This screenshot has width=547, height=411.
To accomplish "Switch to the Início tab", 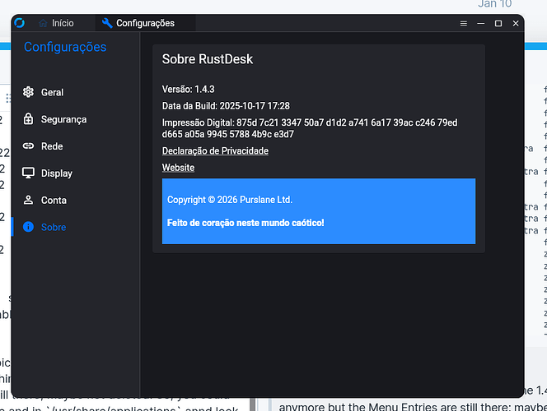I will (x=56, y=23).
